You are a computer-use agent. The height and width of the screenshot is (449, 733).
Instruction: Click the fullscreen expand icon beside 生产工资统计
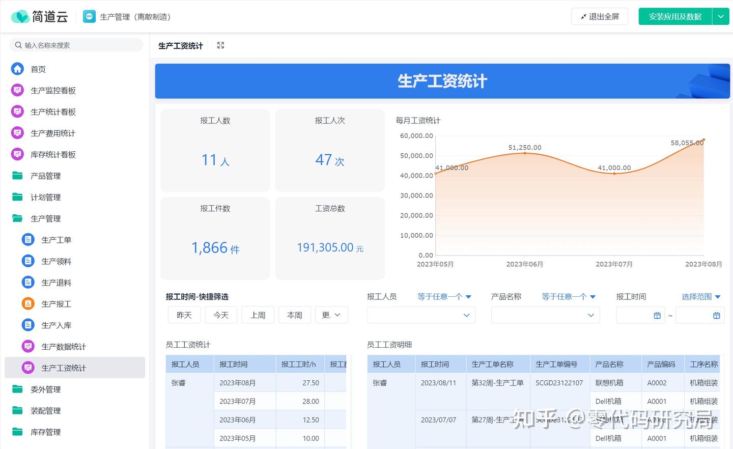pos(220,45)
